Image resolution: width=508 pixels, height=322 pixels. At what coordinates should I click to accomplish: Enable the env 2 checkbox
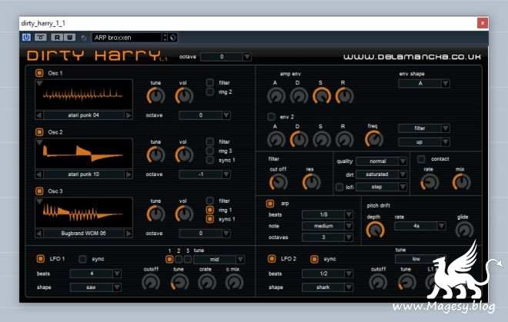[x=272, y=117]
